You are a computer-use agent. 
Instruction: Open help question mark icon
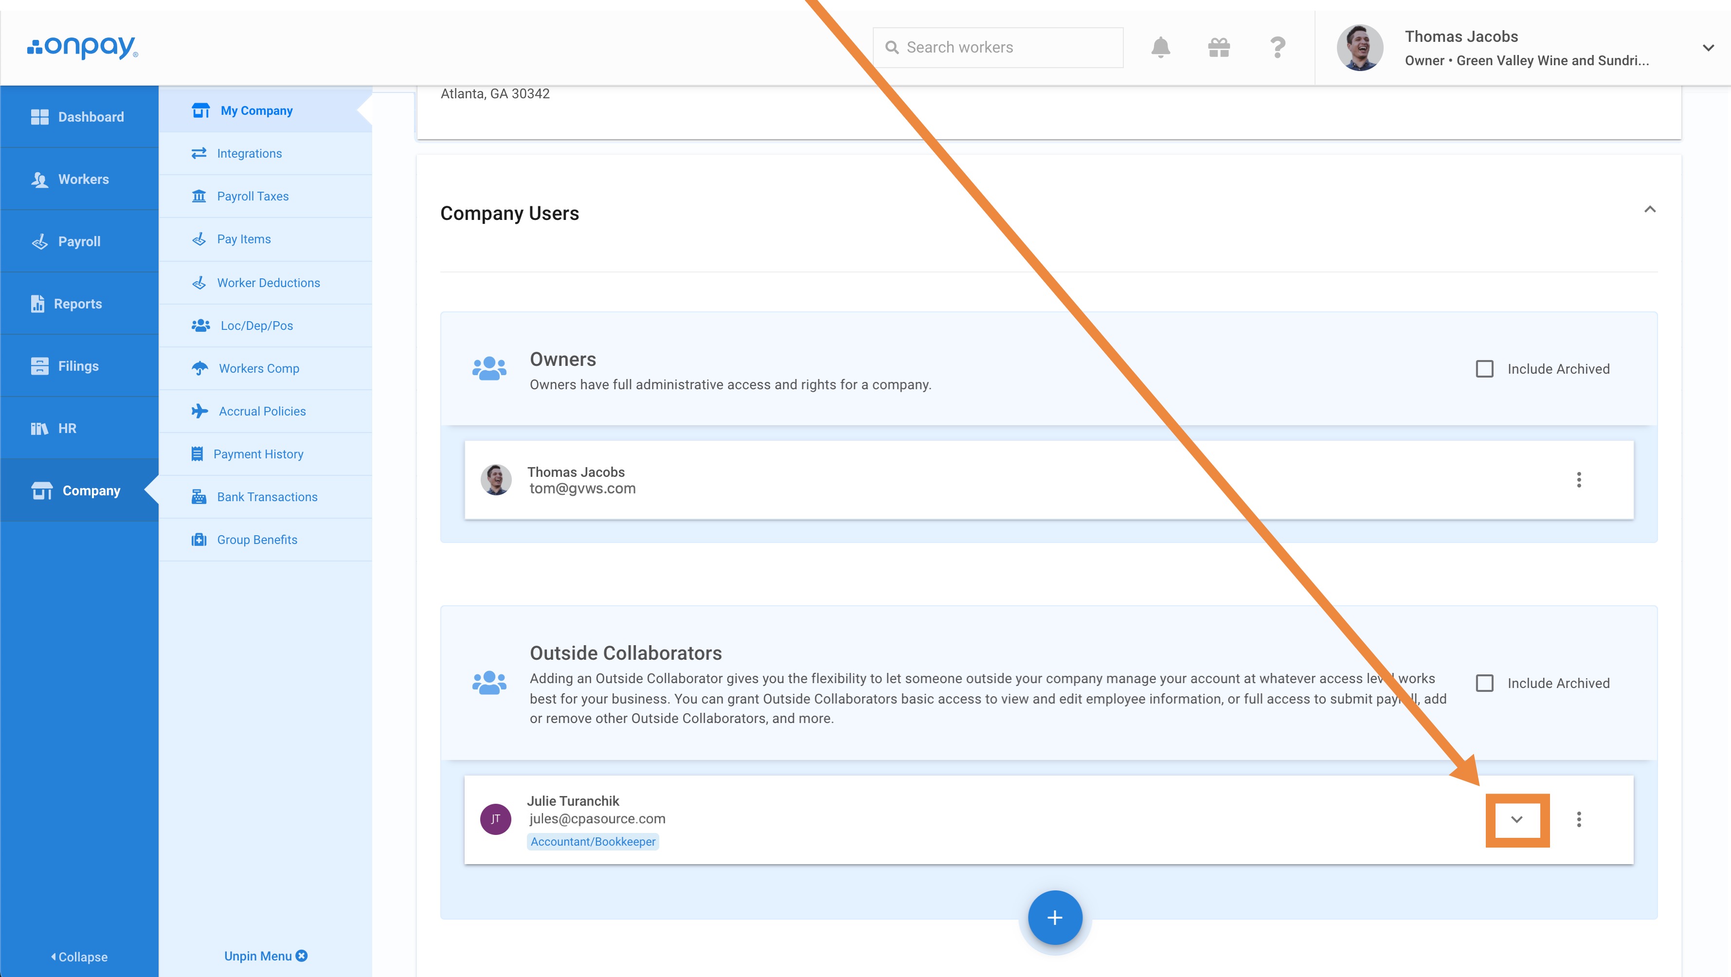pos(1278,47)
